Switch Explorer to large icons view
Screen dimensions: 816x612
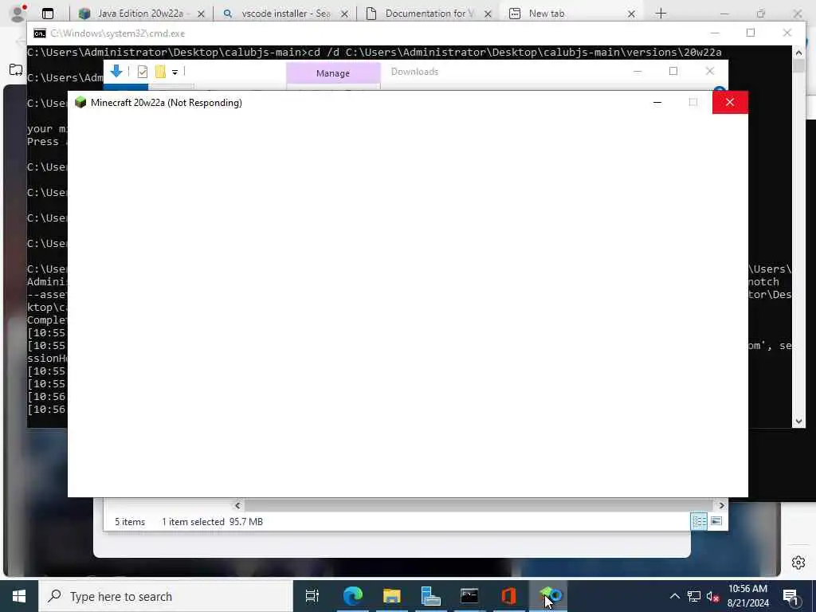[716, 521]
